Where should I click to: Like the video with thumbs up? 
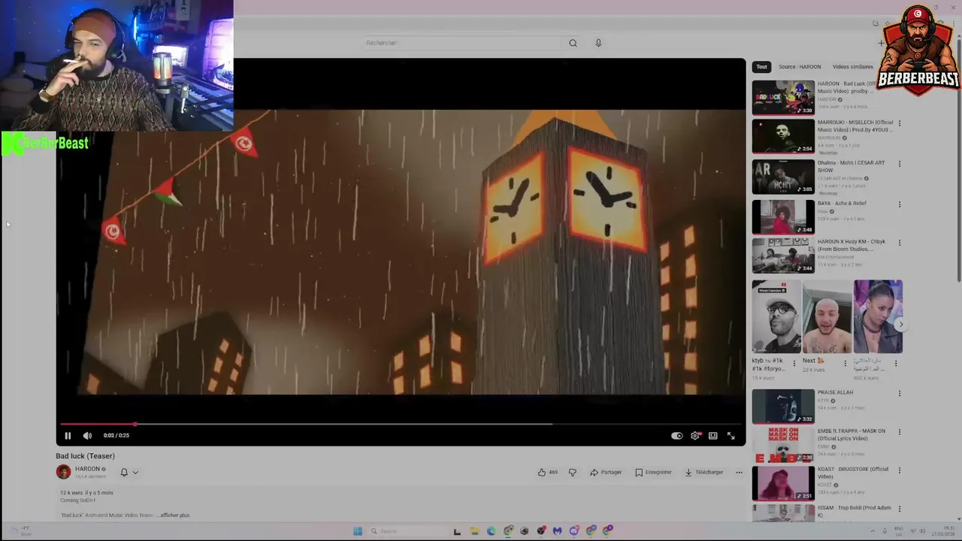(x=547, y=473)
